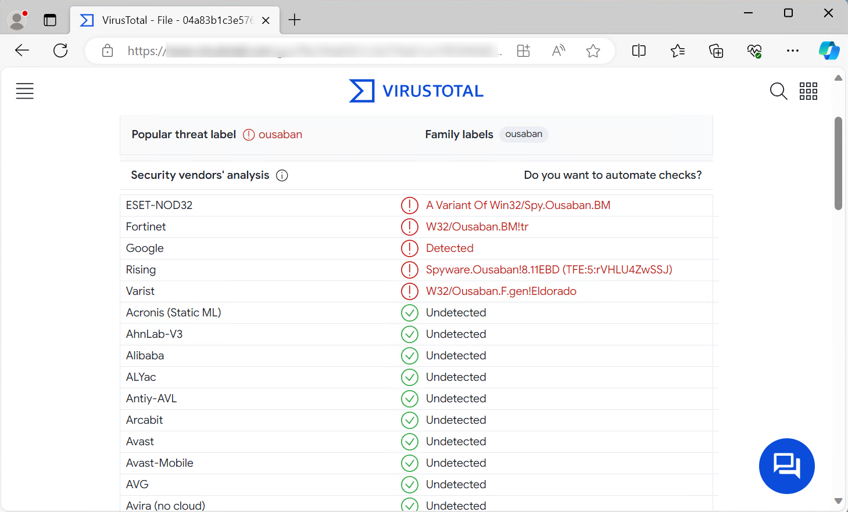The image size is (848, 512).
Task: Click the VirusTotal search magnifier icon
Action: point(778,91)
